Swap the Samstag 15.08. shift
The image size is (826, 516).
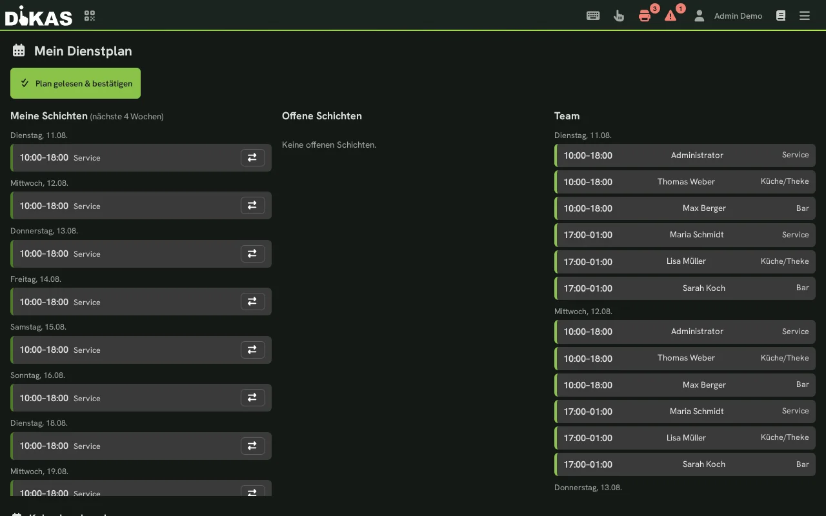(x=253, y=350)
